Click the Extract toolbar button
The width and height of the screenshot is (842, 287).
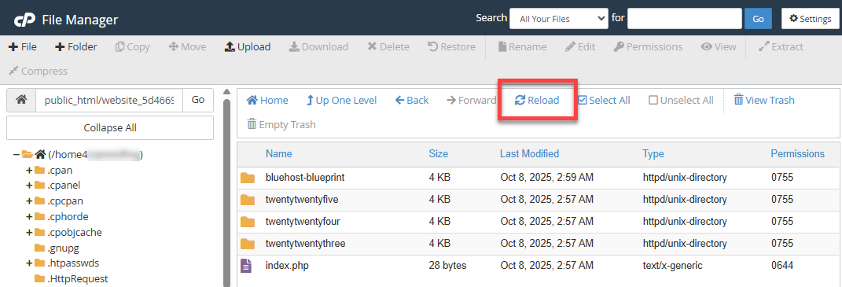click(x=781, y=46)
